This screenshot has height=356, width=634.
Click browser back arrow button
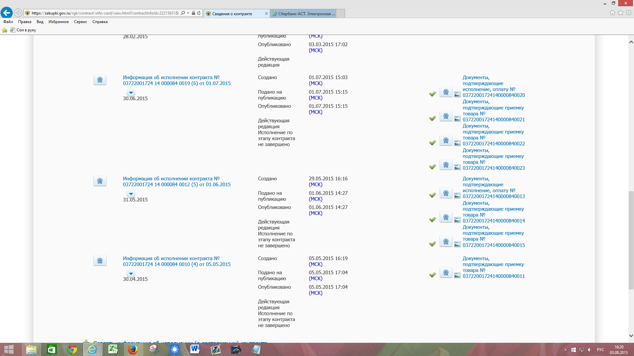tap(7, 13)
